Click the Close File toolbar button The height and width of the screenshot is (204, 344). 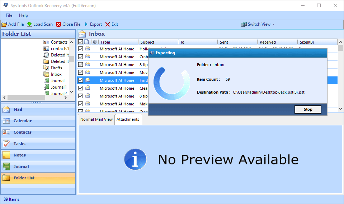[x=68, y=24]
